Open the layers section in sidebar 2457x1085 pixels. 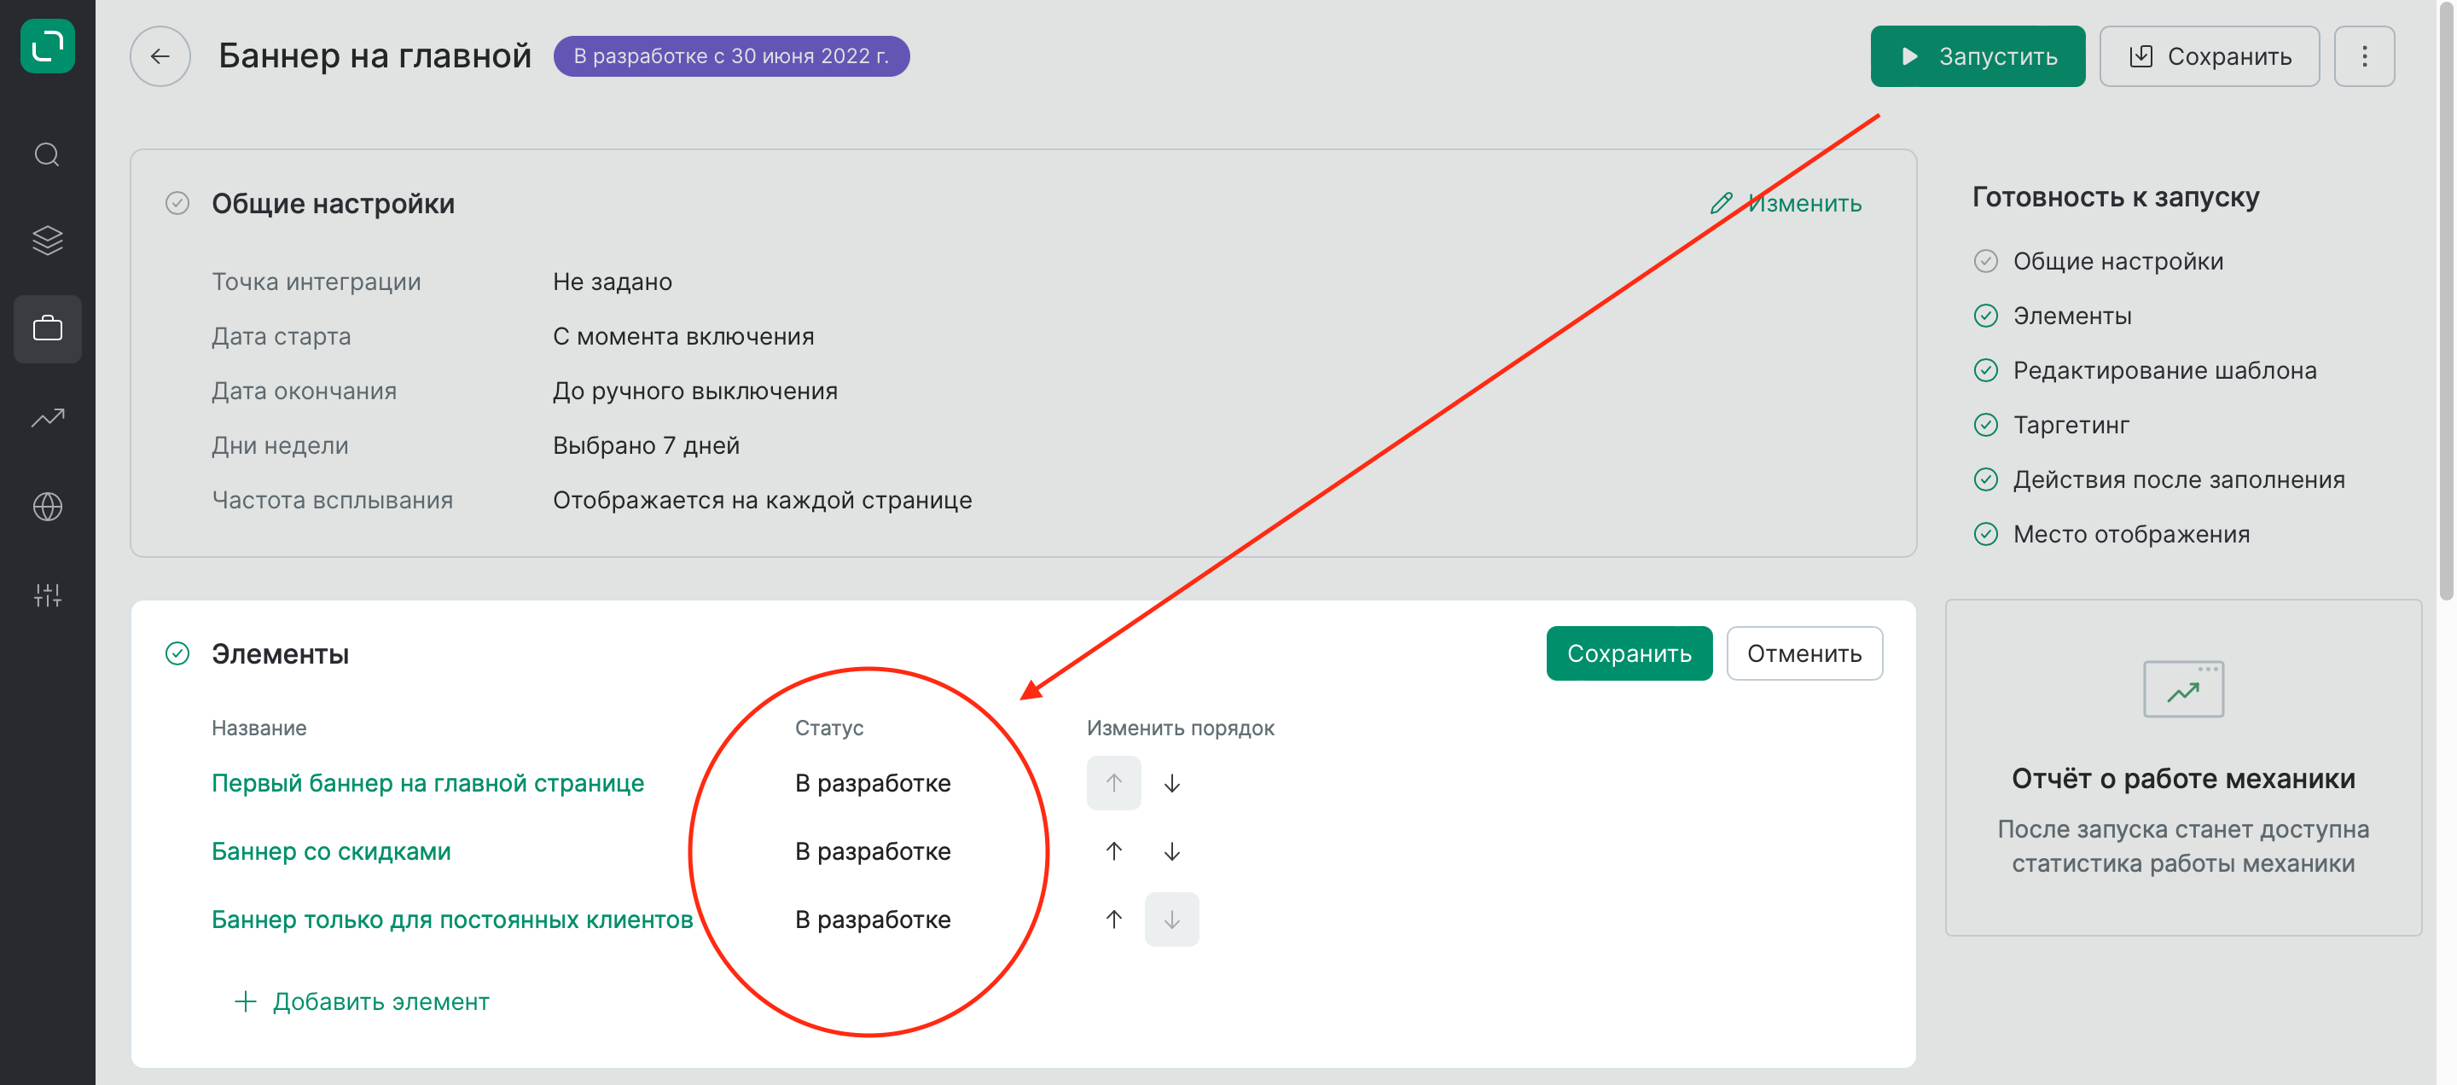pyautogui.click(x=48, y=241)
